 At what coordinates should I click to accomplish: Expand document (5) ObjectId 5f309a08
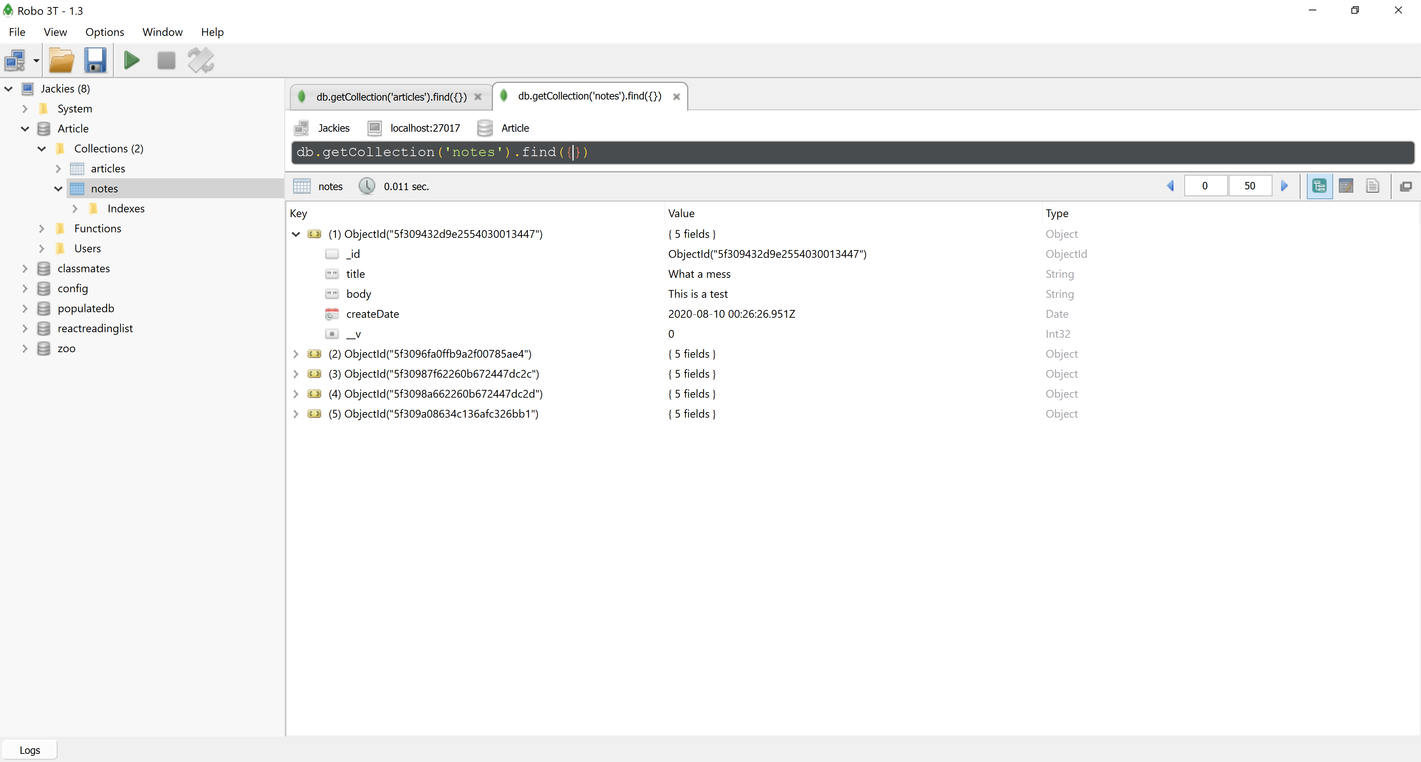pyautogui.click(x=296, y=414)
